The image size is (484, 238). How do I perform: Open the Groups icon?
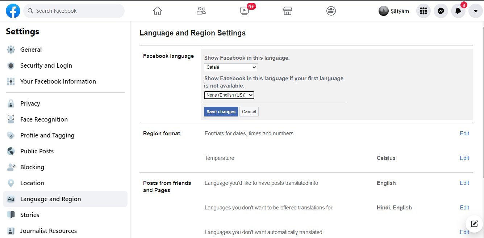(331, 11)
